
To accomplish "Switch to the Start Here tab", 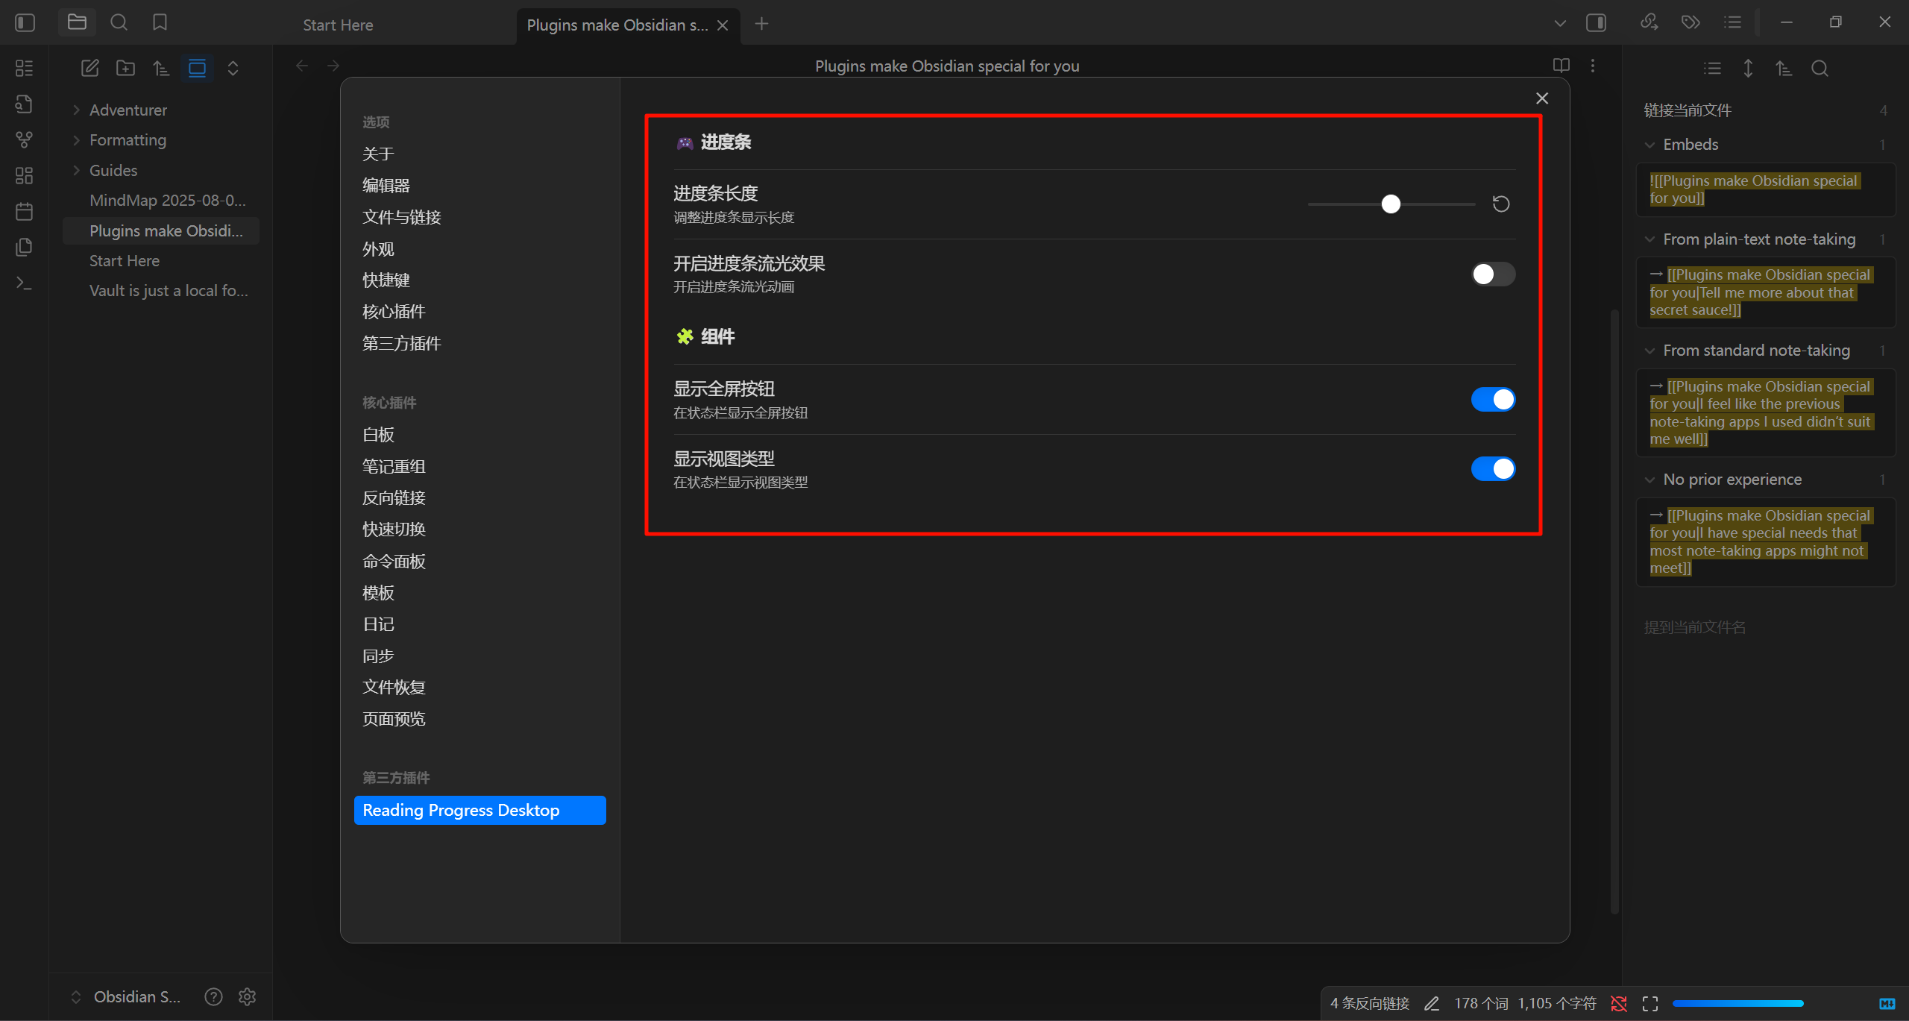I will [x=338, y=25].
